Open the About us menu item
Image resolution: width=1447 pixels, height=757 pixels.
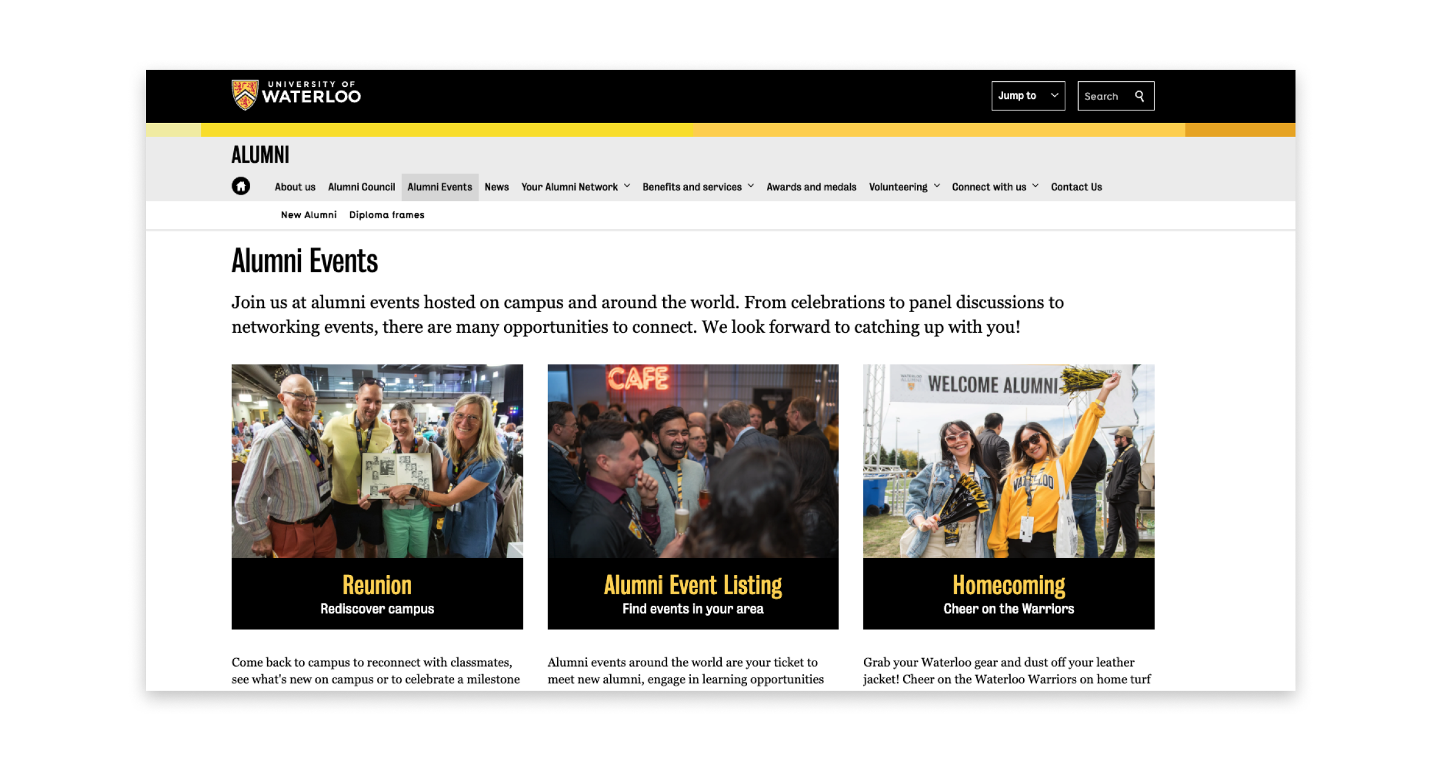tap(295, 187)
